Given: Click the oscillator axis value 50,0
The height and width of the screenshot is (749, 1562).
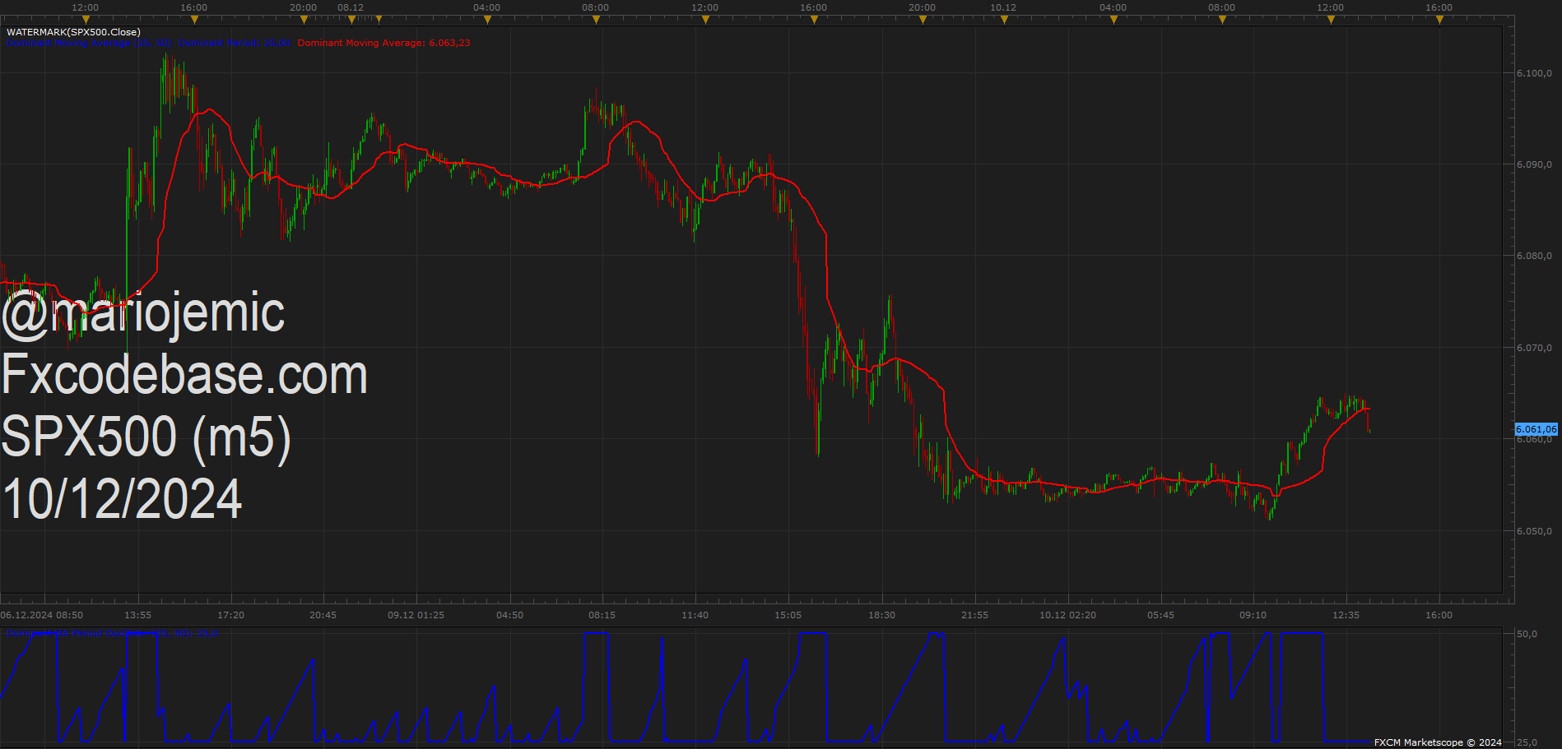Looking at the screenshot, I should (x=1527, y=634).
